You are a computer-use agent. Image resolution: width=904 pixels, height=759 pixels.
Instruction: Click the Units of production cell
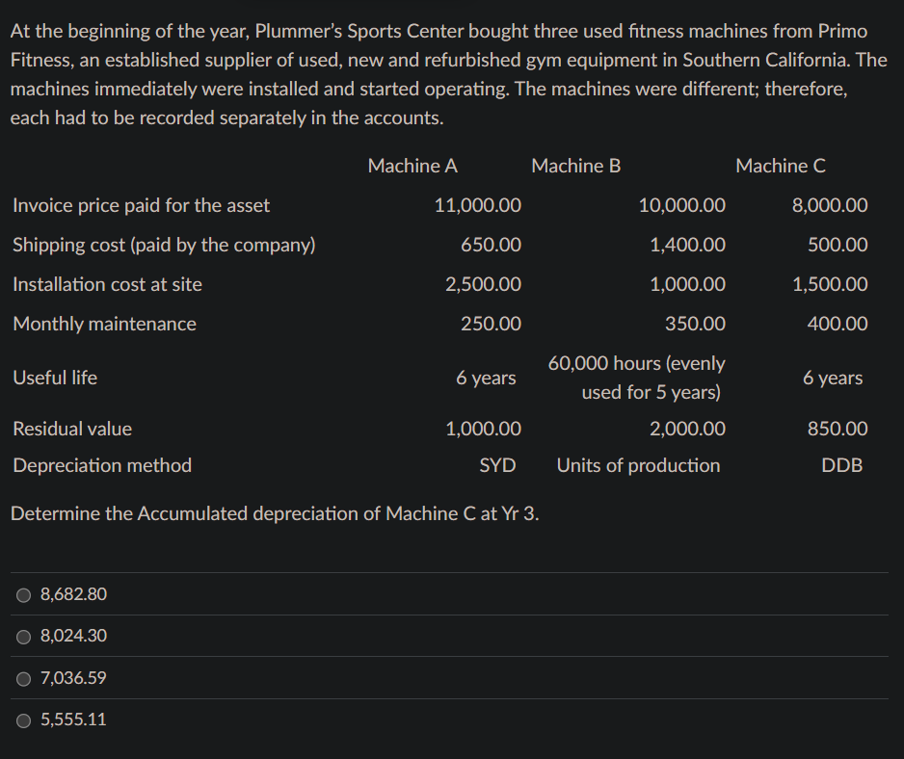point(638,465)
